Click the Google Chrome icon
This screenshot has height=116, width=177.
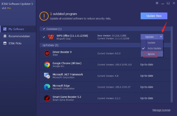pos(47,65)
